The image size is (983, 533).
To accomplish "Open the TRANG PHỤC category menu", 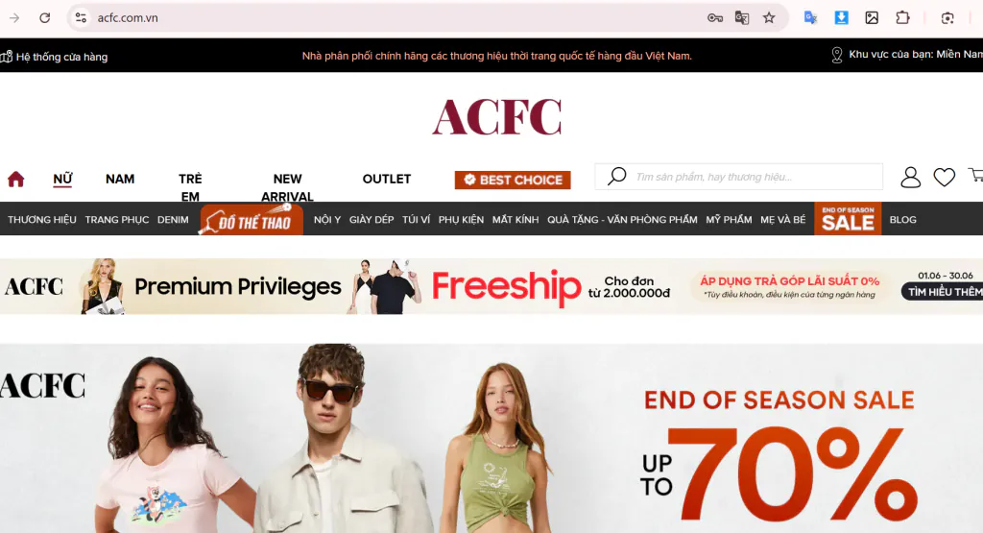I will point(117,220).
